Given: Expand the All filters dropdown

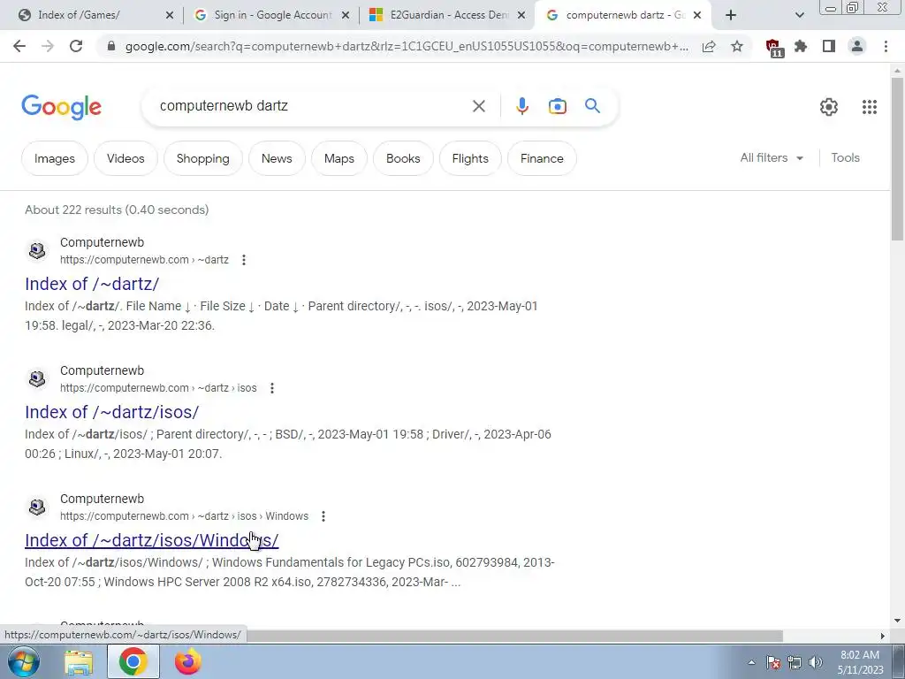Looking at the screenshot, I should click(x=772, y=157).
